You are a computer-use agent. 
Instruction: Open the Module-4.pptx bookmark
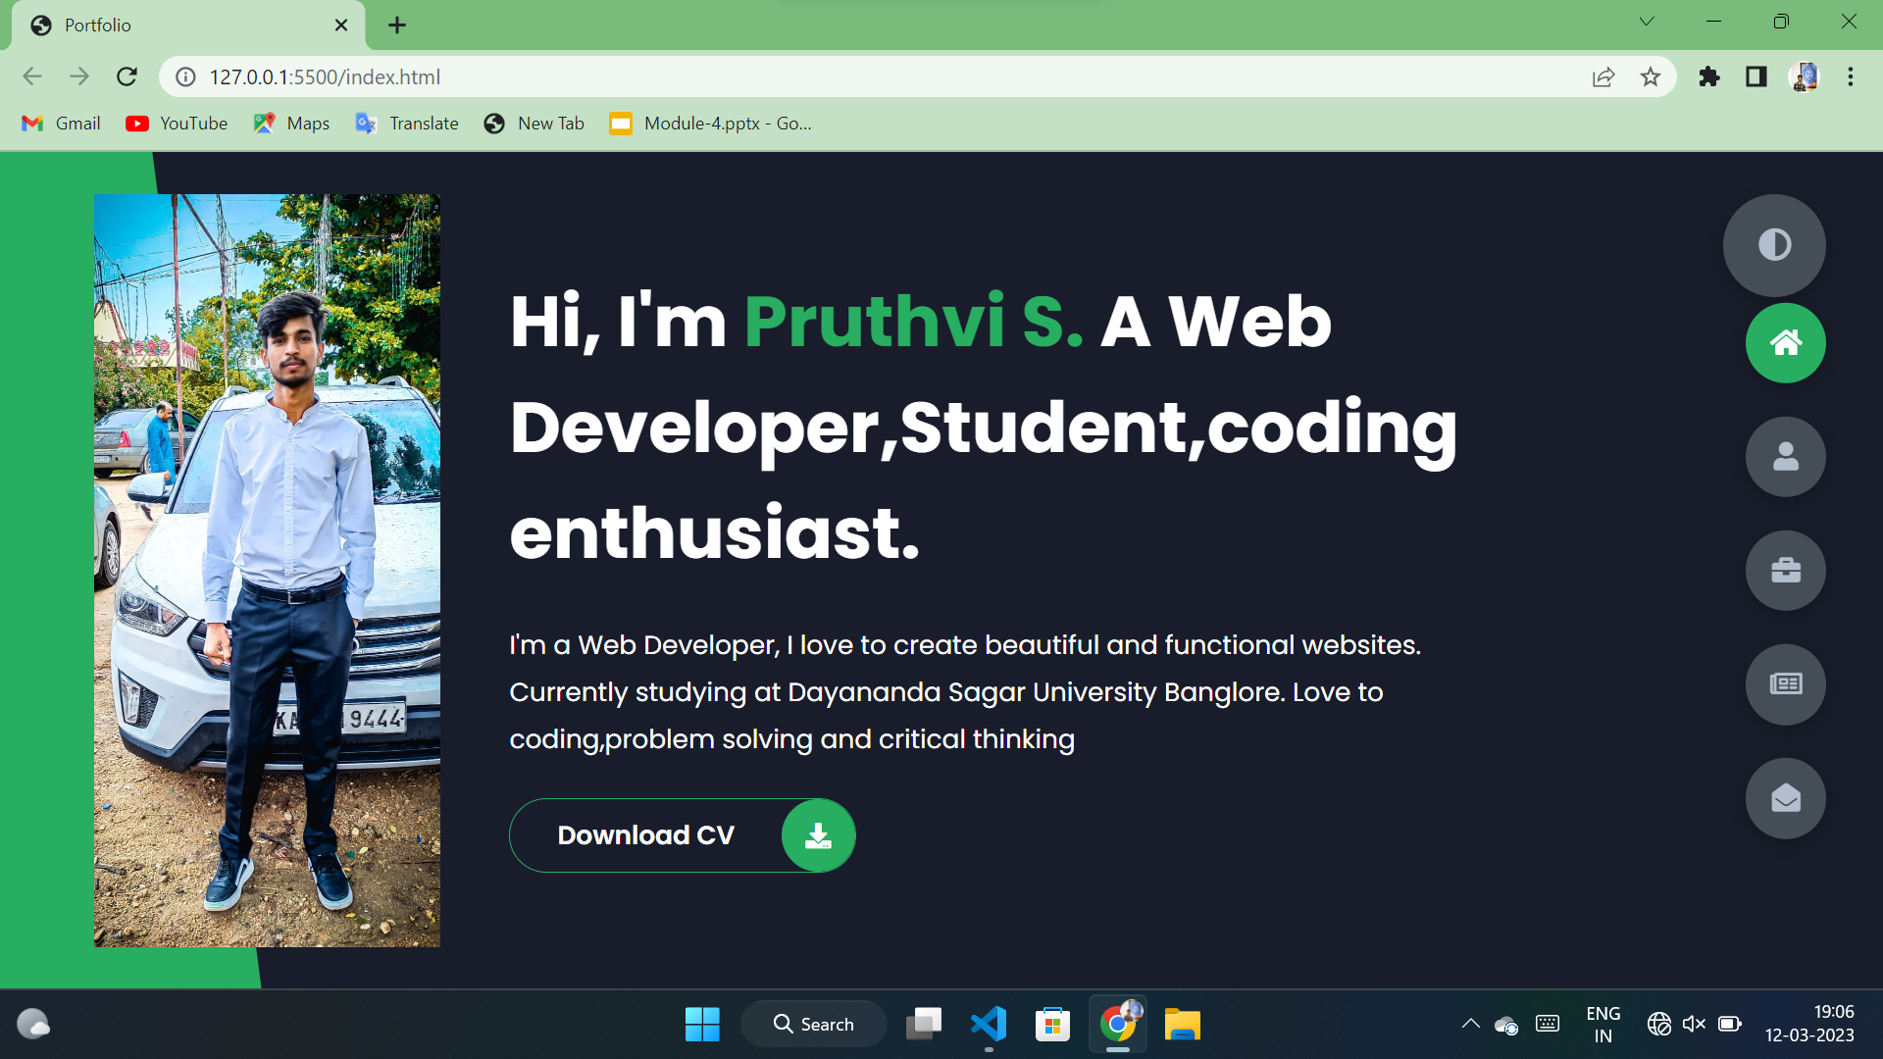point(712,123)
